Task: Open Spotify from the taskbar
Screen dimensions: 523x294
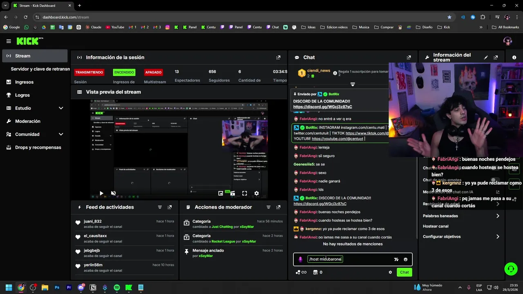Action: pyautogui.click(x=117, y=287)
